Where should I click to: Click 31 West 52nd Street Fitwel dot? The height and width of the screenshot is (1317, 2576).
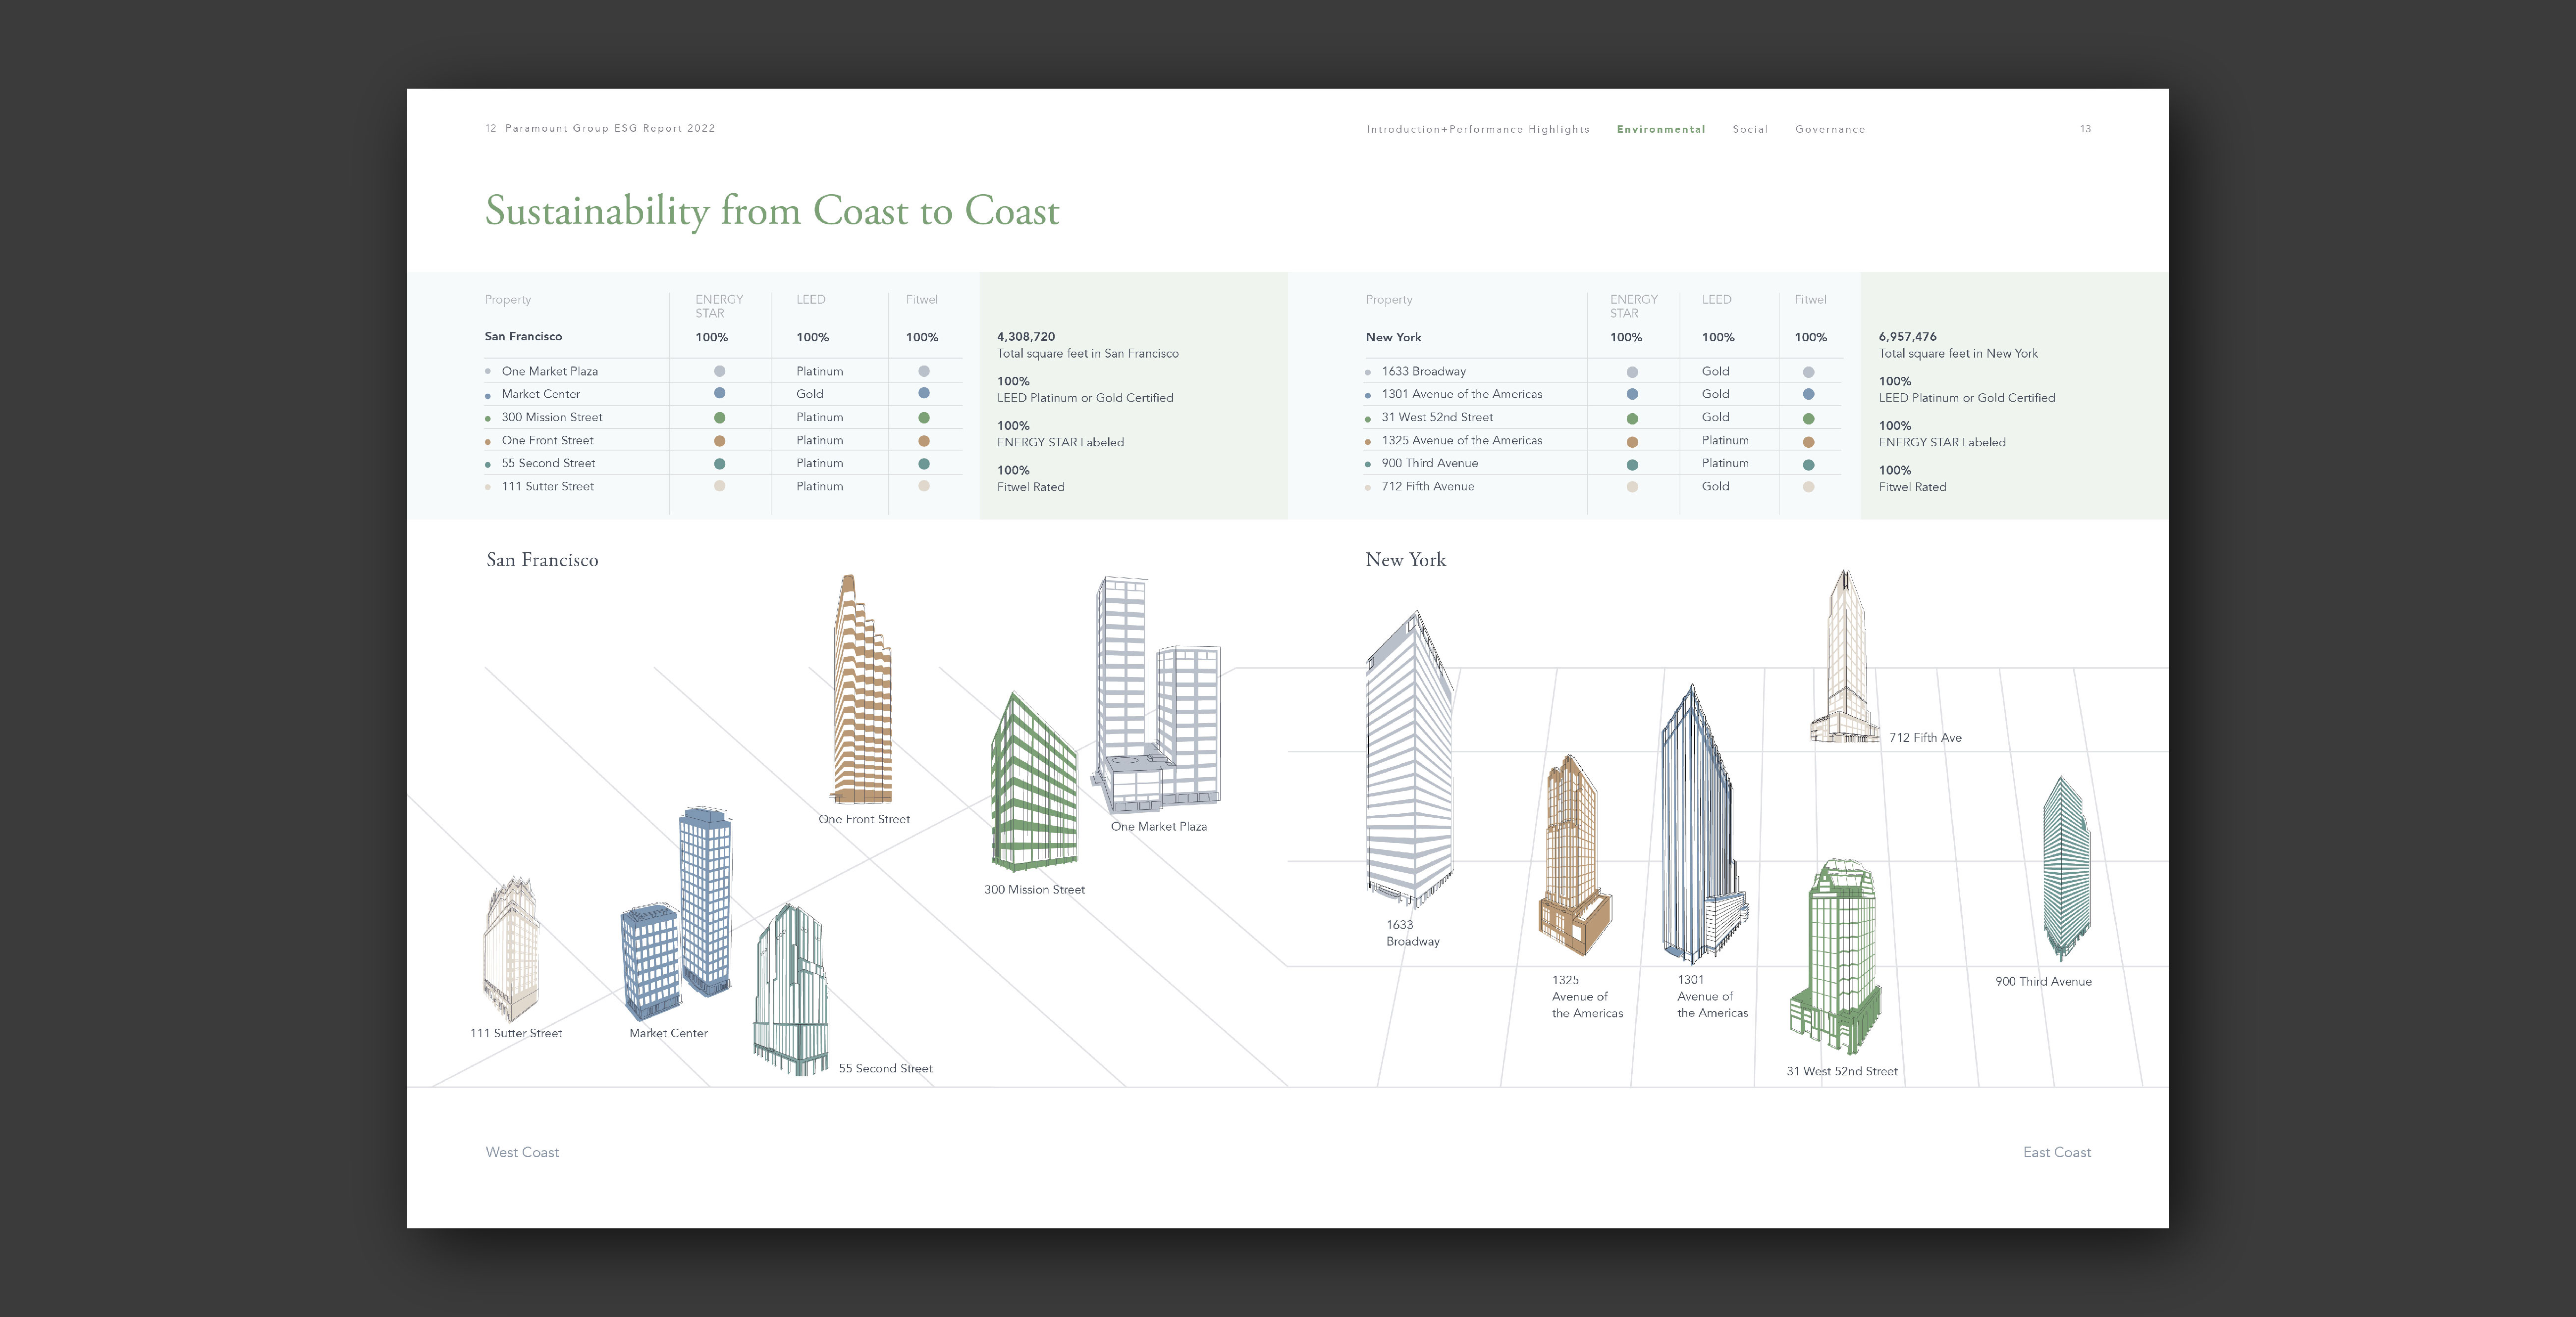click(1808, 419)
